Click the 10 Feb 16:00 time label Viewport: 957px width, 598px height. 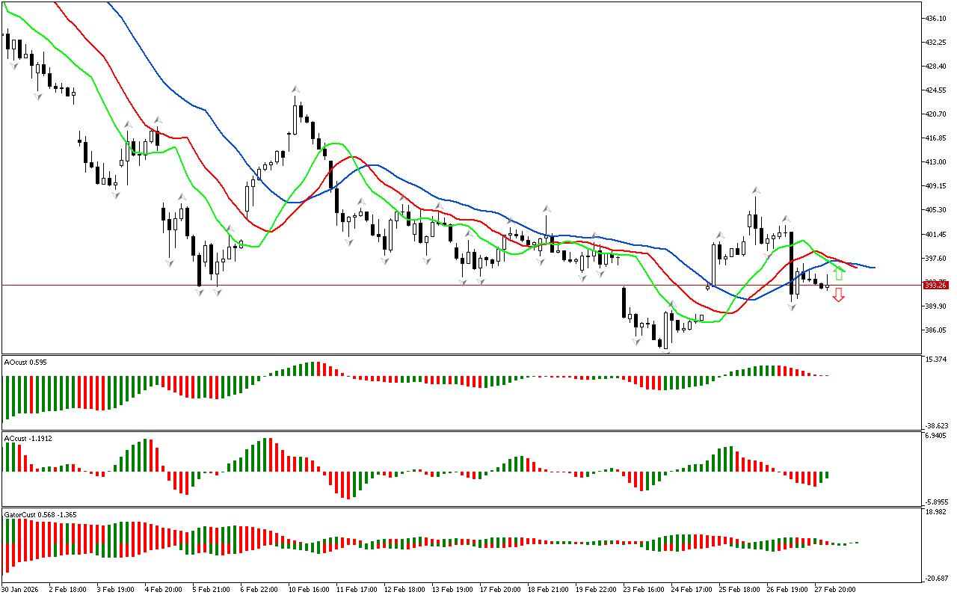pyautogui.click(x=309, y=589)
